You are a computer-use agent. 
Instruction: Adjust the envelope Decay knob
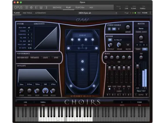37,91
